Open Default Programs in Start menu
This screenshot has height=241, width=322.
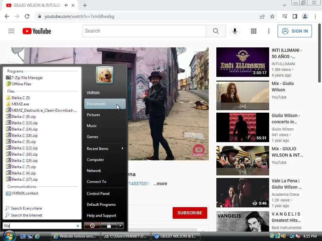[105, 205]
